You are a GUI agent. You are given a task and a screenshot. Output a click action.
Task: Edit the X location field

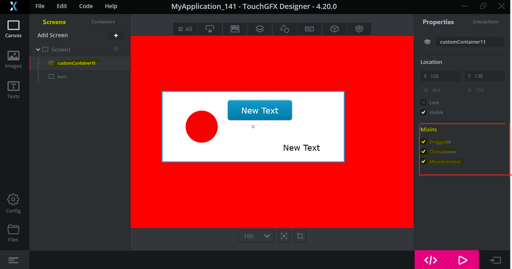point(440,76)
